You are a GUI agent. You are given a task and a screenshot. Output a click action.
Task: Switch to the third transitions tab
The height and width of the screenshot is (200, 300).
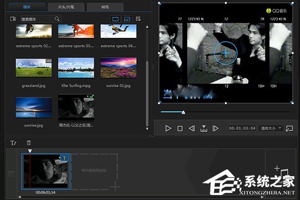(x=105, y=7)
